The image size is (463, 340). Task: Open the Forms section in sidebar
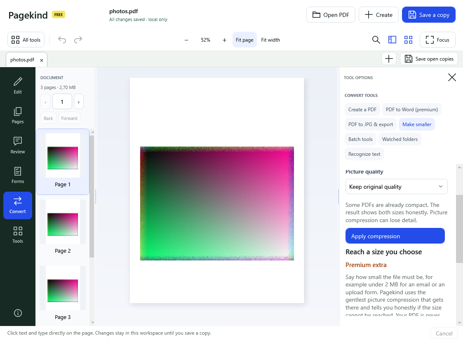coord(18,175)
